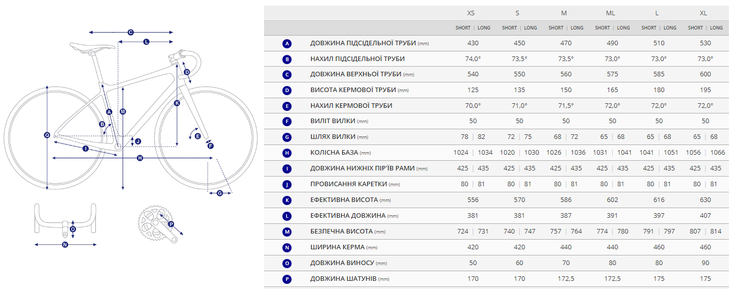Select the P badge beside ДОВЖИНА ШАТУНІВ

click(287, 279)
